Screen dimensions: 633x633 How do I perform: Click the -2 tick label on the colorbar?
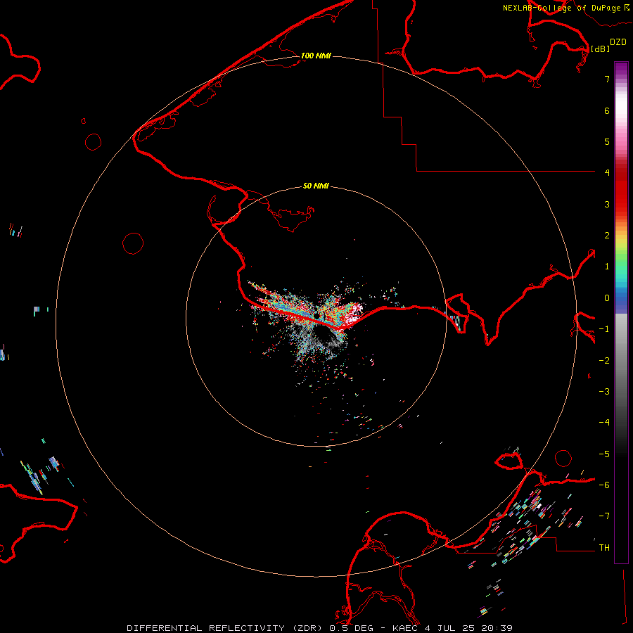[x=604, y=361]
